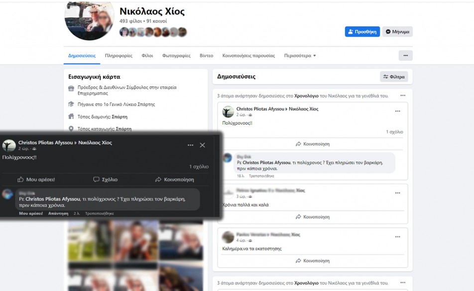Viewport: 474px width, 291px height.
Task: Open Φίλτρα posts filter button
Action: (x=394, y=77)
